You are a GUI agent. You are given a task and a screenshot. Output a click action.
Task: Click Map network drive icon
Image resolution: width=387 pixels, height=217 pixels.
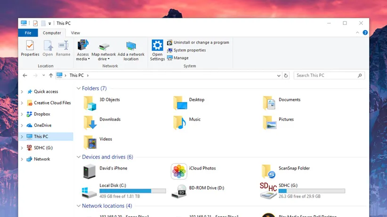point(104,46)
